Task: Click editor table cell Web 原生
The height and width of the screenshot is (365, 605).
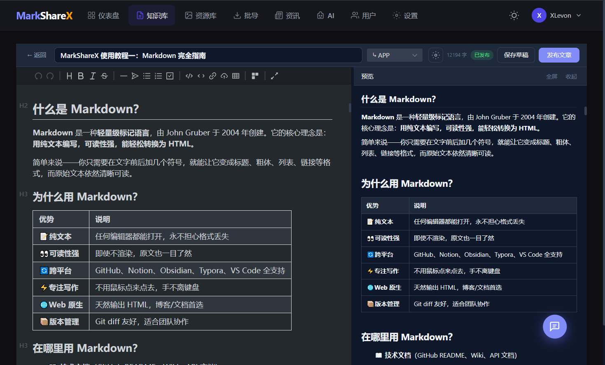Action: (61, 305)
